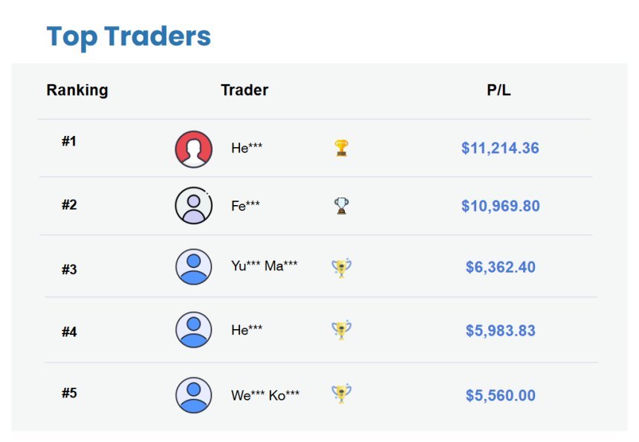Image resolution: width=639 pixels, height=442 pixels.
Task: Click the avatar of trader Fe***
Action: point(194,205)
